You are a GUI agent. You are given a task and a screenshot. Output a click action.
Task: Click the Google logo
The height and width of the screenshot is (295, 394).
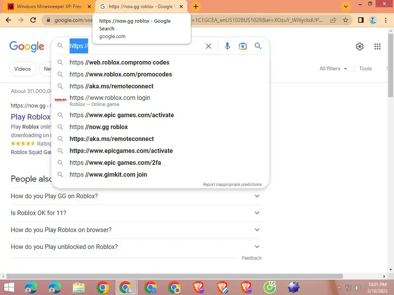click(x=27, y=46)
